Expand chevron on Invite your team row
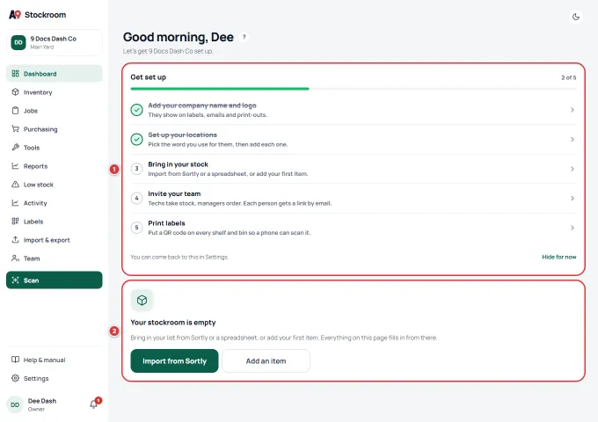Viewport: 598px width, 422px height. 572,198
